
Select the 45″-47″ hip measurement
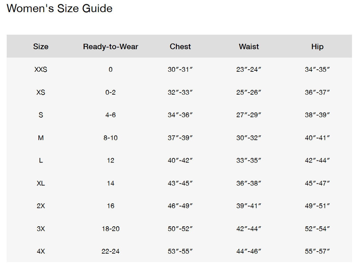click(x=318, y=183)
